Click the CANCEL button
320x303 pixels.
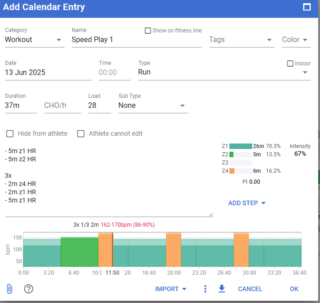(250, 289)
